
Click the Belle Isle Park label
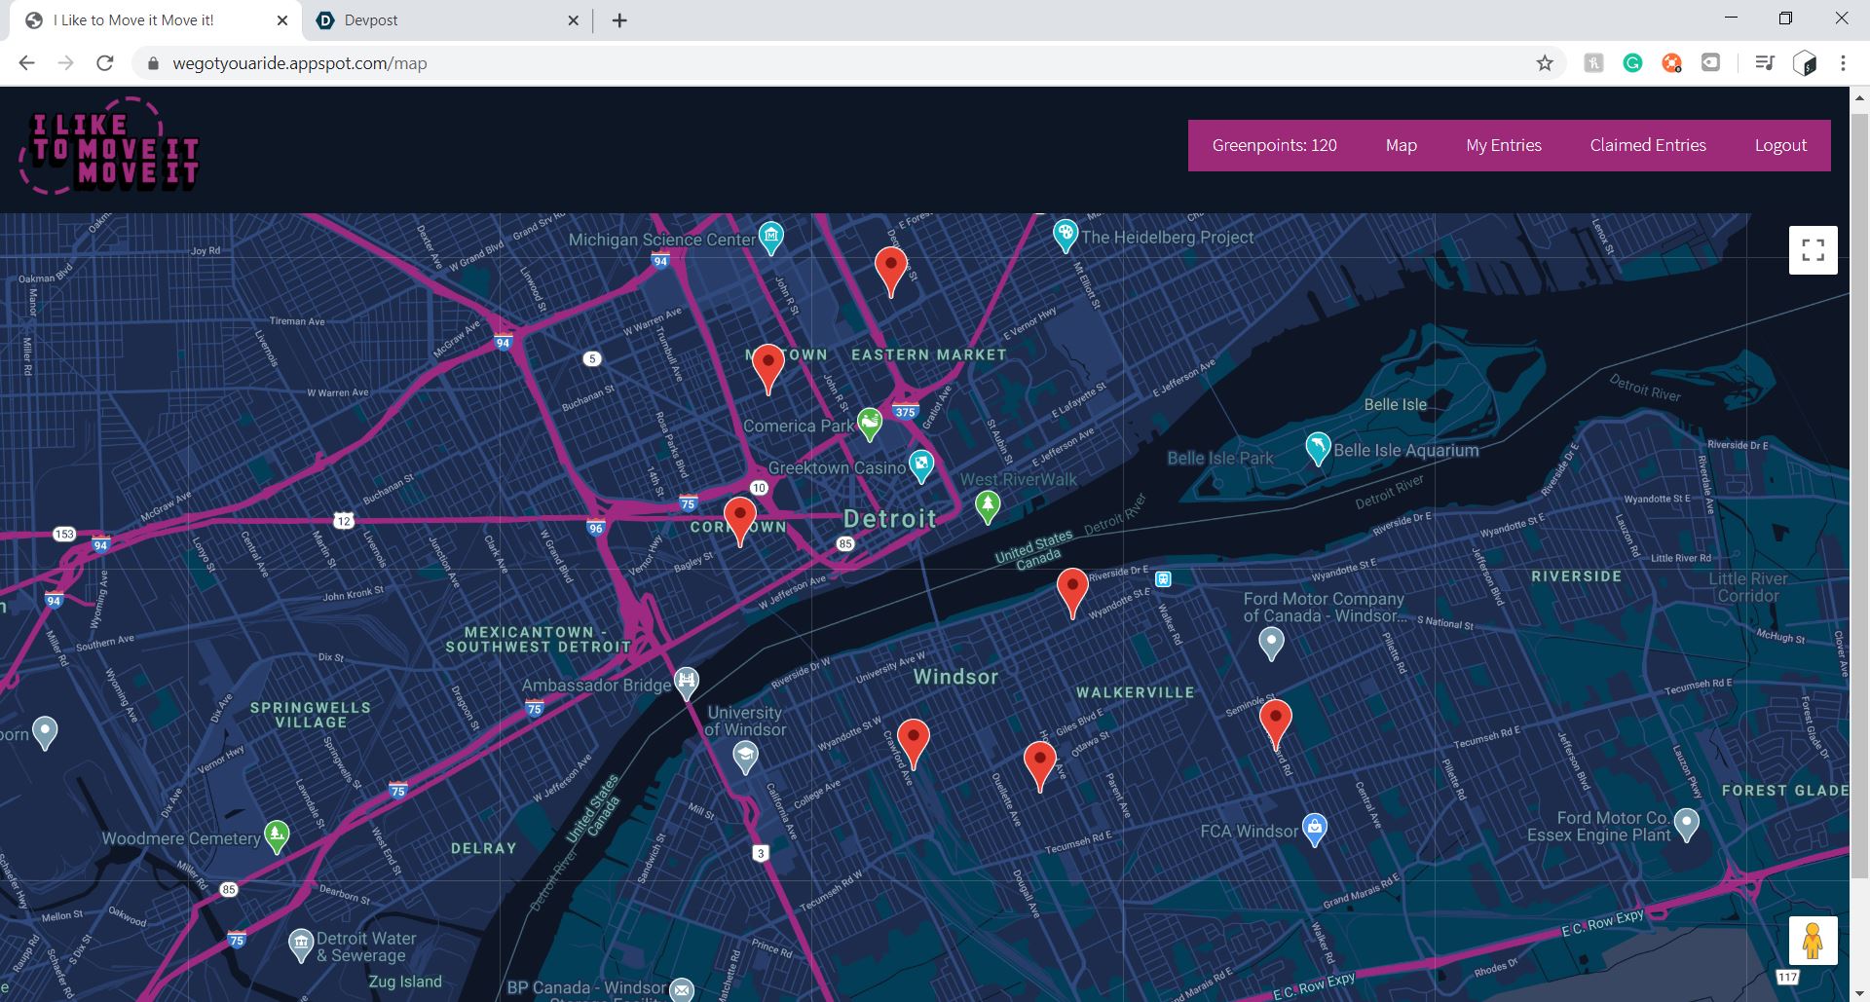1220,458
